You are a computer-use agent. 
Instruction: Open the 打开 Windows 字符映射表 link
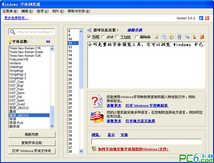pos(147,105)
